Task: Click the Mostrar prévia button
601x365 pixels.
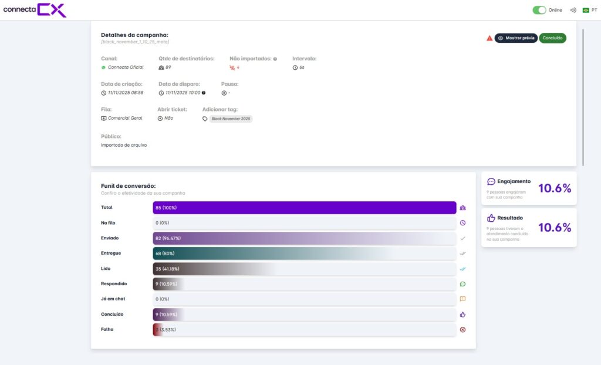Action: 516,38
